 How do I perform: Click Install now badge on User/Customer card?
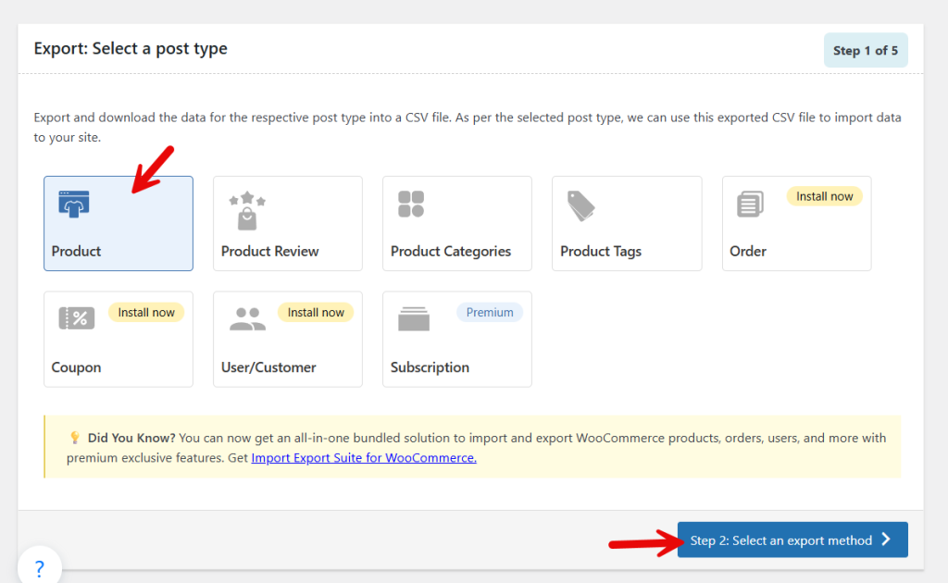pos(316,313)
